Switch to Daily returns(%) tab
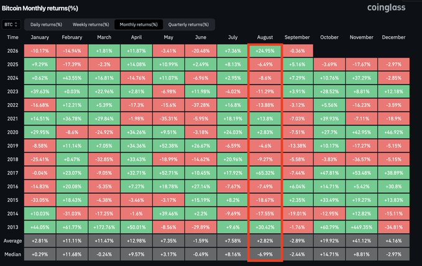422x266 pixels. [46, 24]
